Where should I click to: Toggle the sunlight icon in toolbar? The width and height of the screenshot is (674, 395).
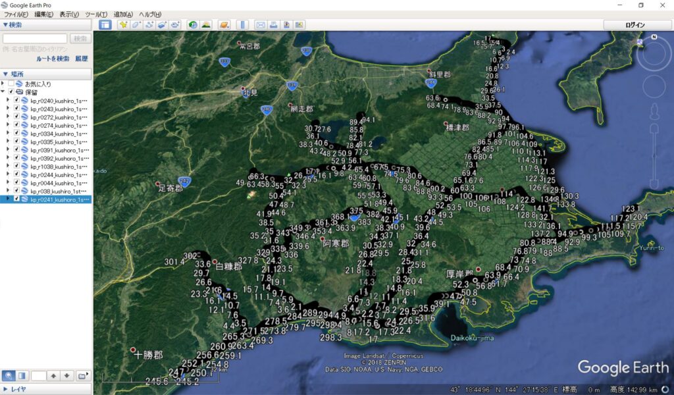click(x=206, y=25)
